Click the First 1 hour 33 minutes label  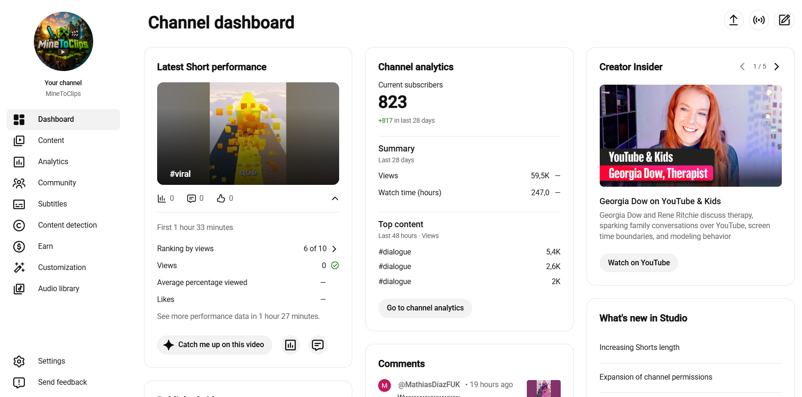click(x=195, y=228)
